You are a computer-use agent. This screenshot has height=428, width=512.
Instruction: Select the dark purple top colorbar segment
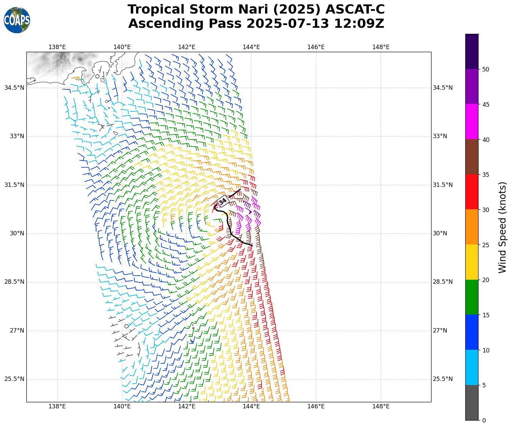[472, 51]
